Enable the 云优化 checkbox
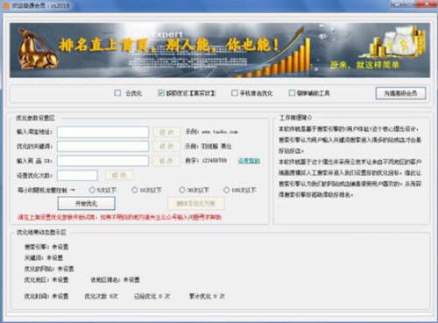 117,93
